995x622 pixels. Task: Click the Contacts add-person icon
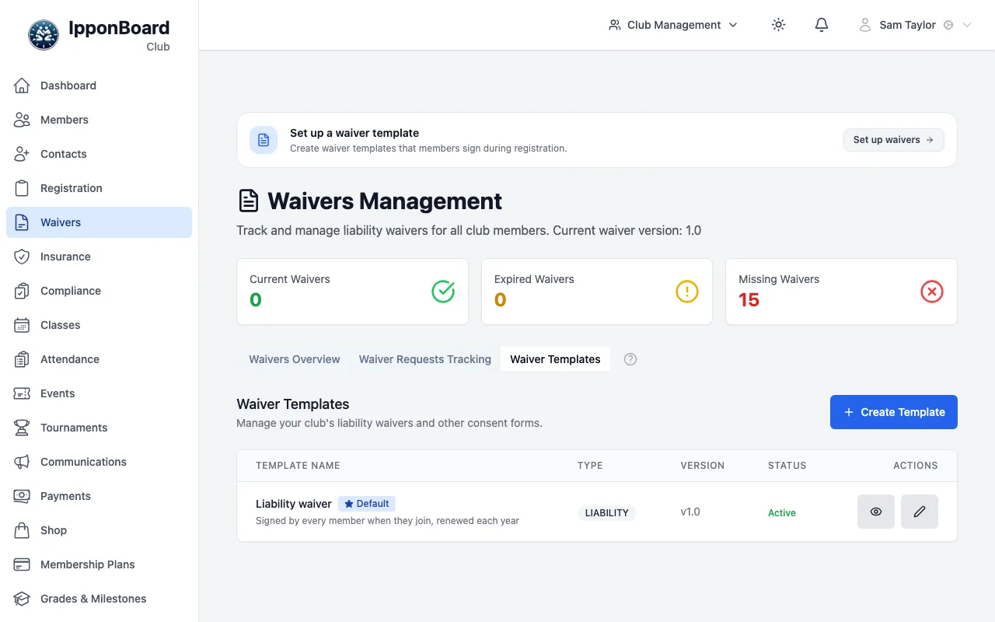(22, 154)
